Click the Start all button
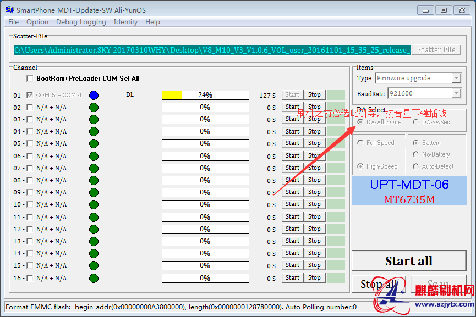The image size is (476, 317). pyautogui.click(x=409, y=261)
